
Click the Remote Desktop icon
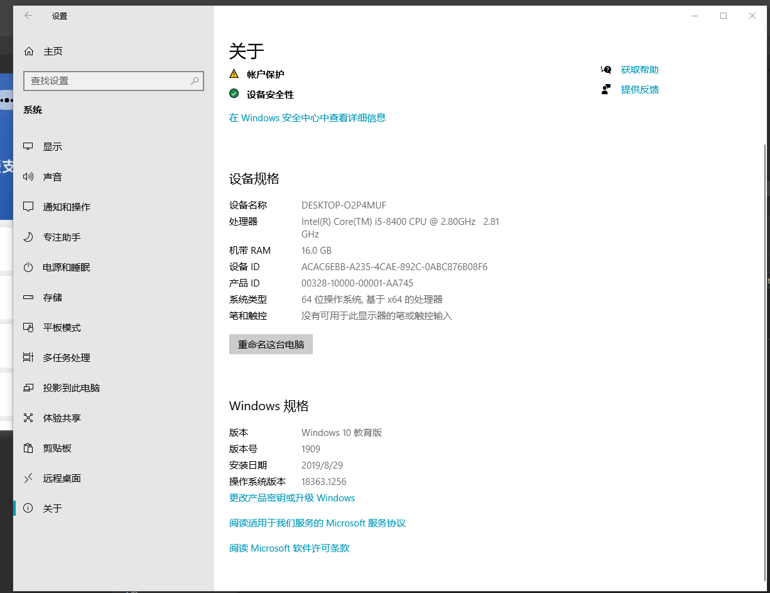click(28, 478)
